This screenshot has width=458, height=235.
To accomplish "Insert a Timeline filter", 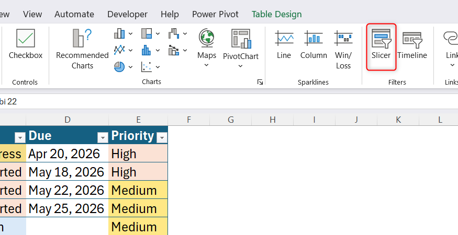I will coord(412,44).
